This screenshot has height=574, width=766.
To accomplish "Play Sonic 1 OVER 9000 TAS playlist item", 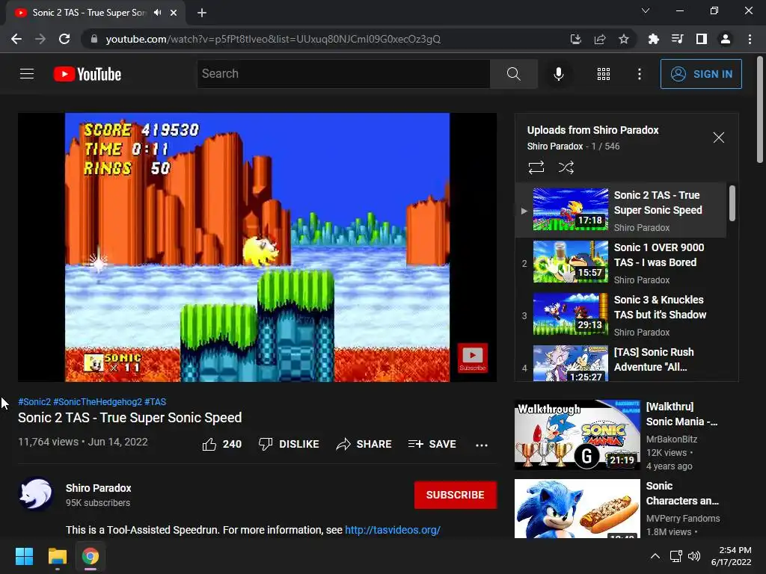I will pyautogui.click(x=620, y=262).
